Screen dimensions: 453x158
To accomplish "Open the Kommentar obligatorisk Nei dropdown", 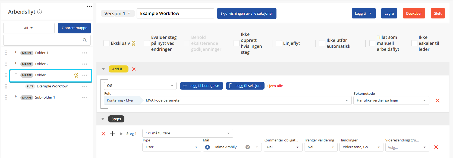I will coord(283,147).
